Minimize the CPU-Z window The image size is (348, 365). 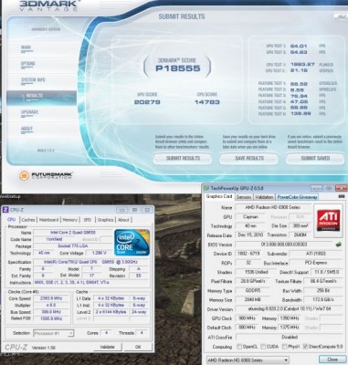122,210
